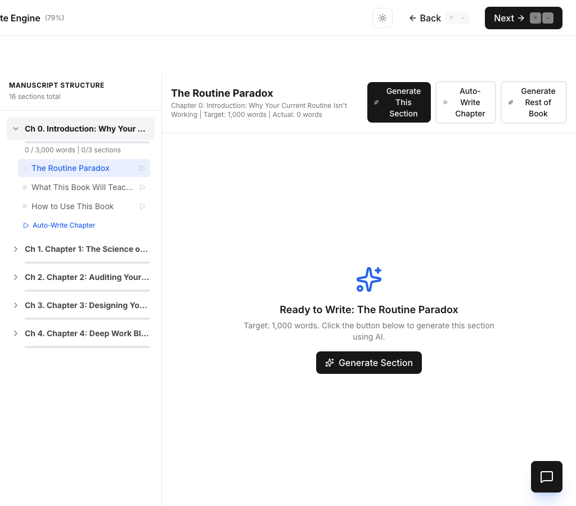Select The Routine Paradox section

click(x=70, y=168)
